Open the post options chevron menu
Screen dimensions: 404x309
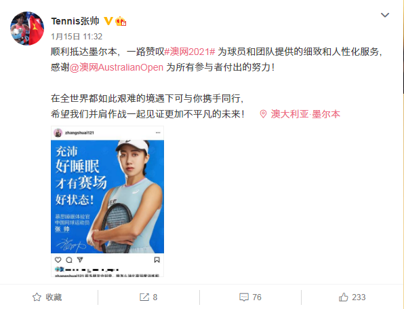(x=385, y=15)
